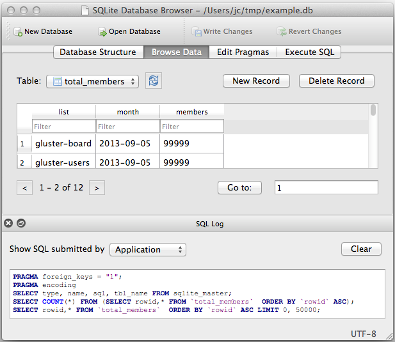Click the month column header
The image size is (395, 342).
(128, 112)
